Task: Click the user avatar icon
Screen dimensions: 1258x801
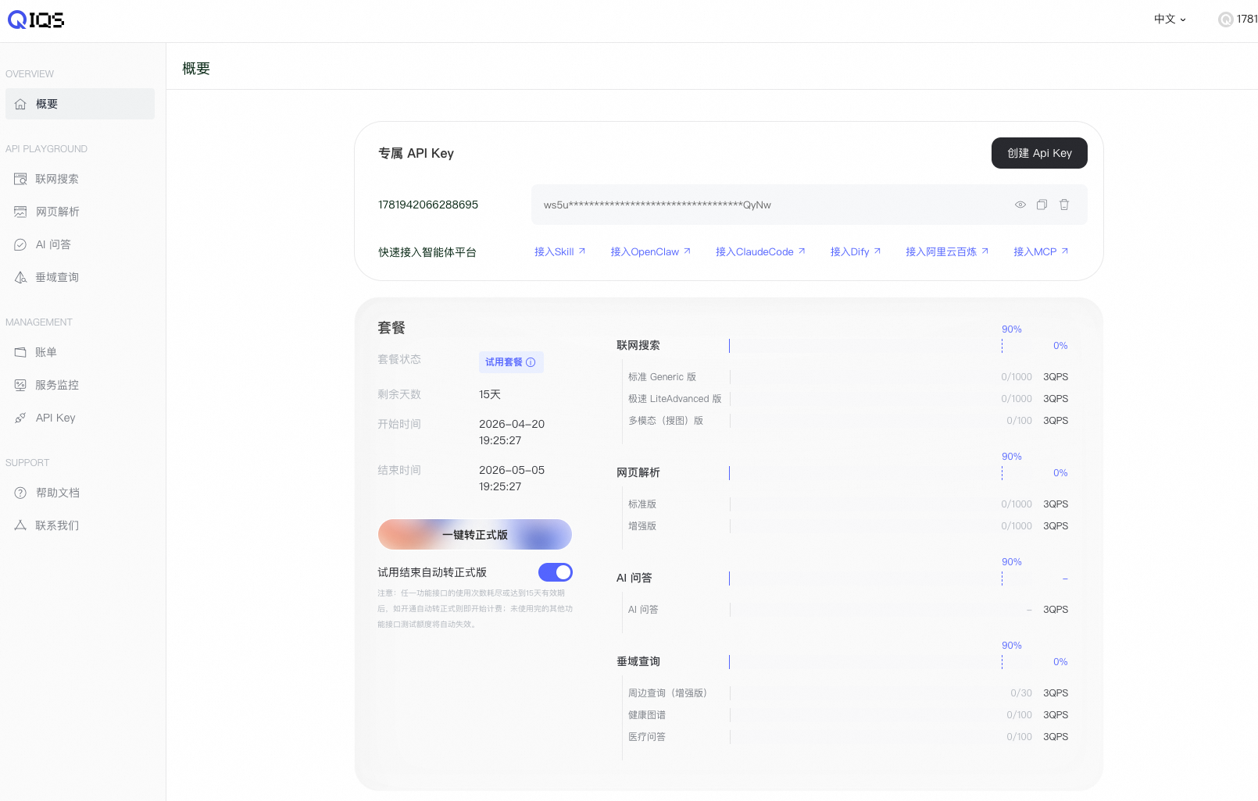Action: 1225,20
